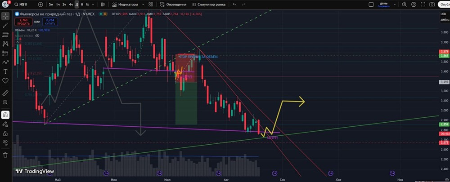Undo the last chart action

235,4
